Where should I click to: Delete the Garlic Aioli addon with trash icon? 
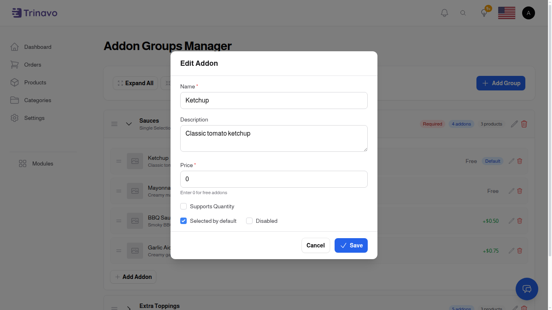pos(519,251)
